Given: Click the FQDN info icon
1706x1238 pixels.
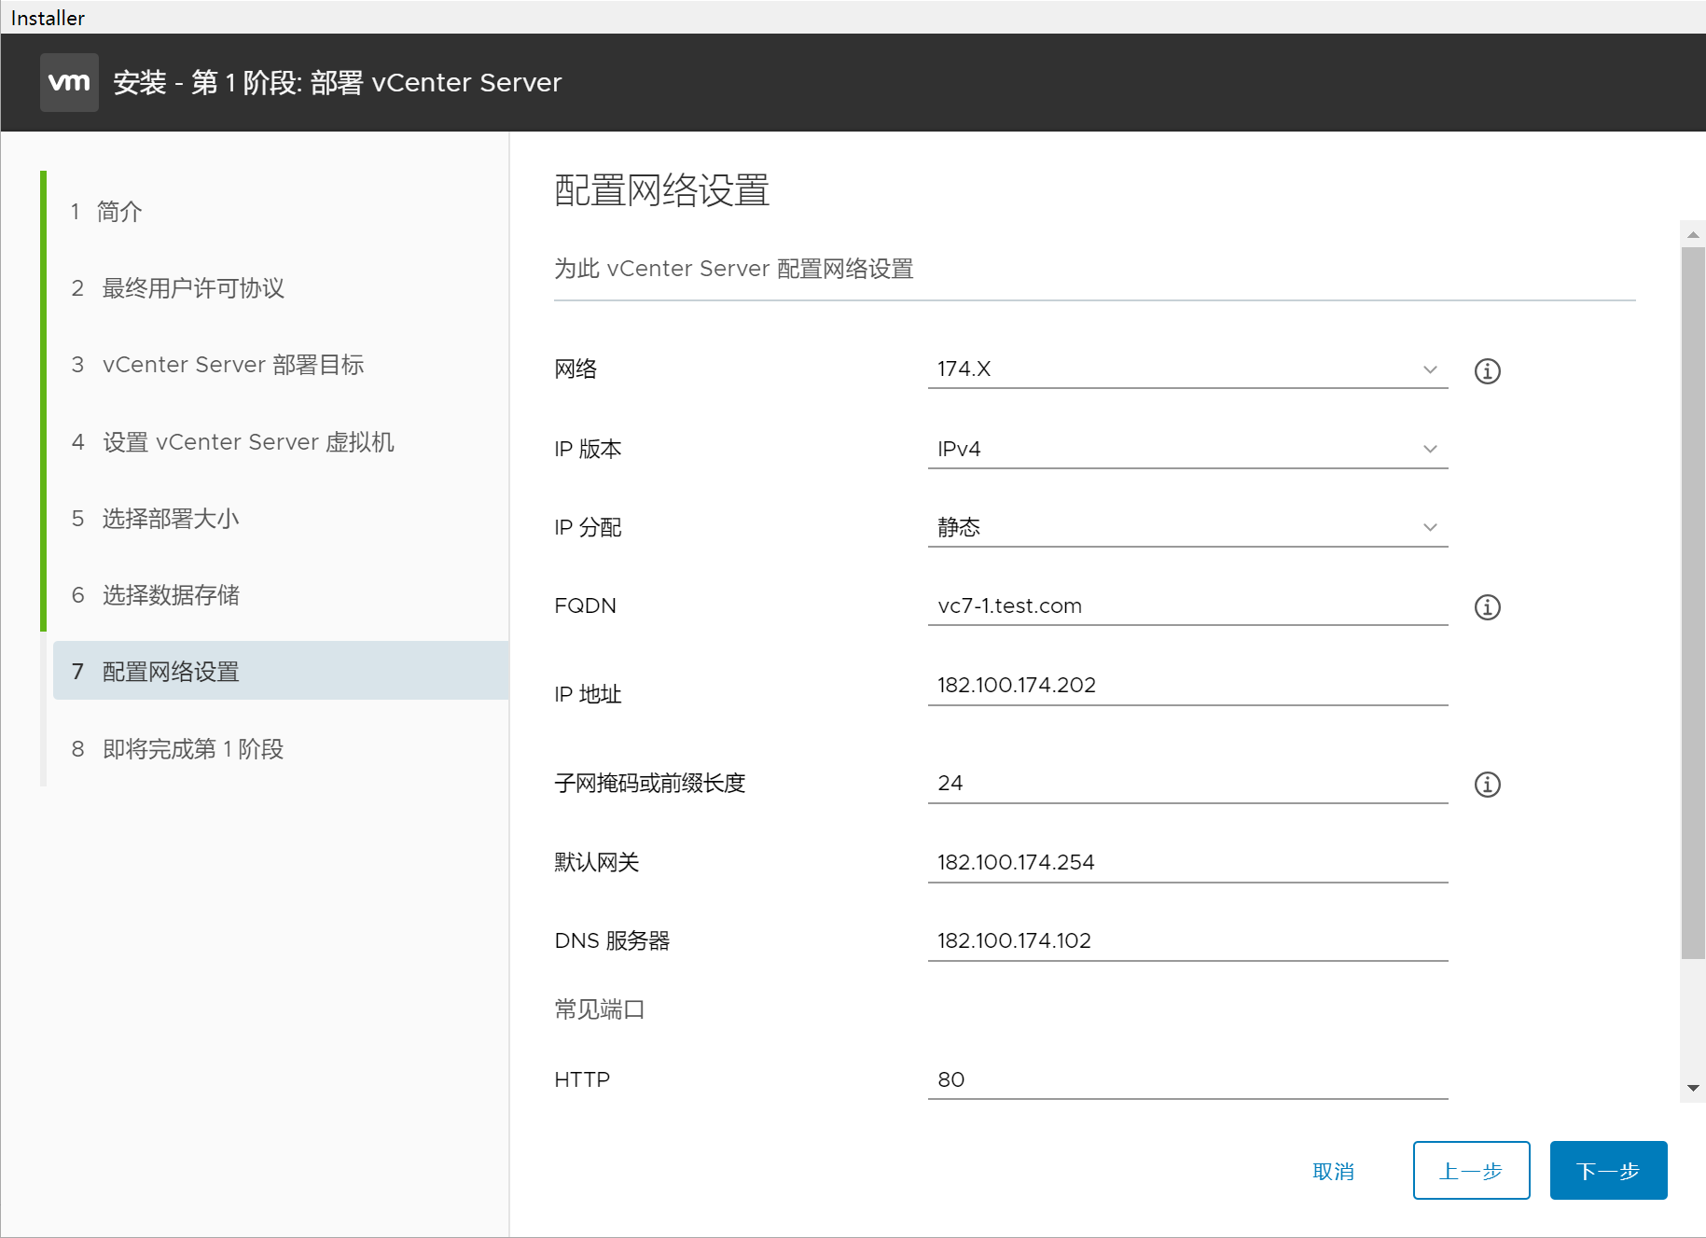Looking at the screenshot, I should (1487, 607).
